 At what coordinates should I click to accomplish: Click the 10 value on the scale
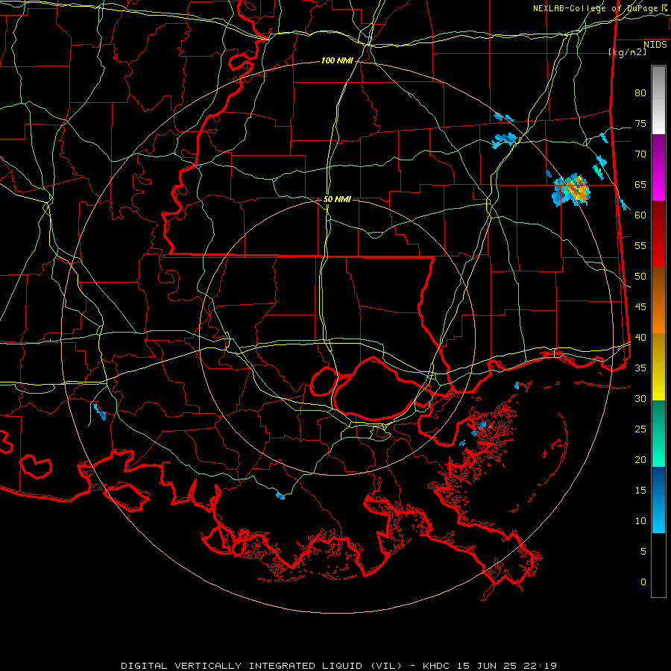tap(640, 521)
